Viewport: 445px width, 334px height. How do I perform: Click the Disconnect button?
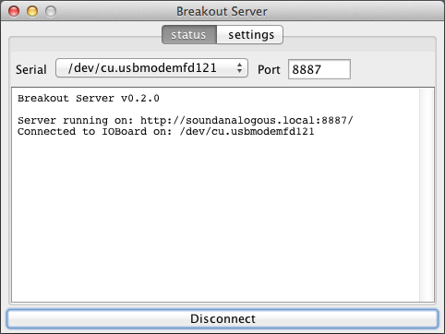(x=222, y=318)
